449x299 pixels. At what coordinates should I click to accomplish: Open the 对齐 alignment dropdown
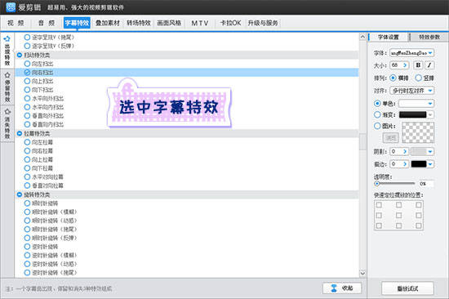pos(411,91)
